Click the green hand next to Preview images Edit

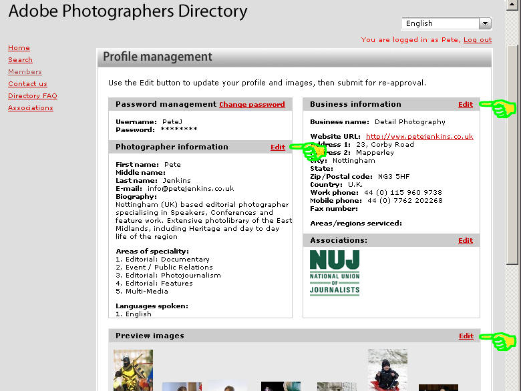pos(502,340)
